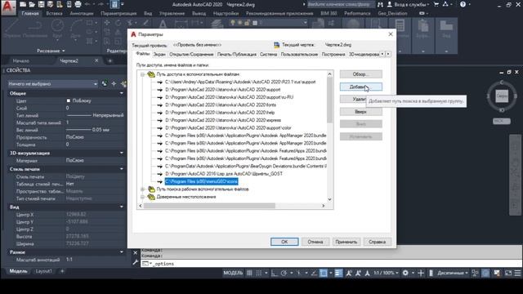The image size is (523, 294).
Task: Open the 'Десятичные' units dropdown in status bar
Action: tap(453, 273)
